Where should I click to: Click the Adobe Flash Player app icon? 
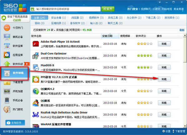(36, 44)
